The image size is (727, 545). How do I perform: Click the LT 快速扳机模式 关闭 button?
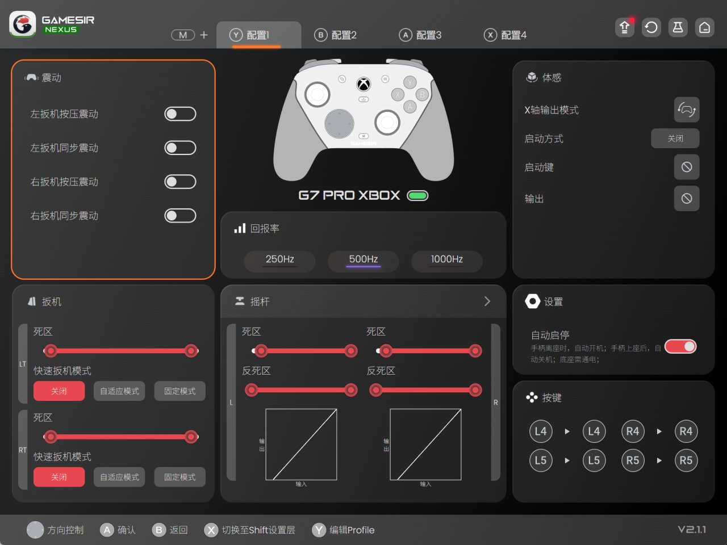59,391
